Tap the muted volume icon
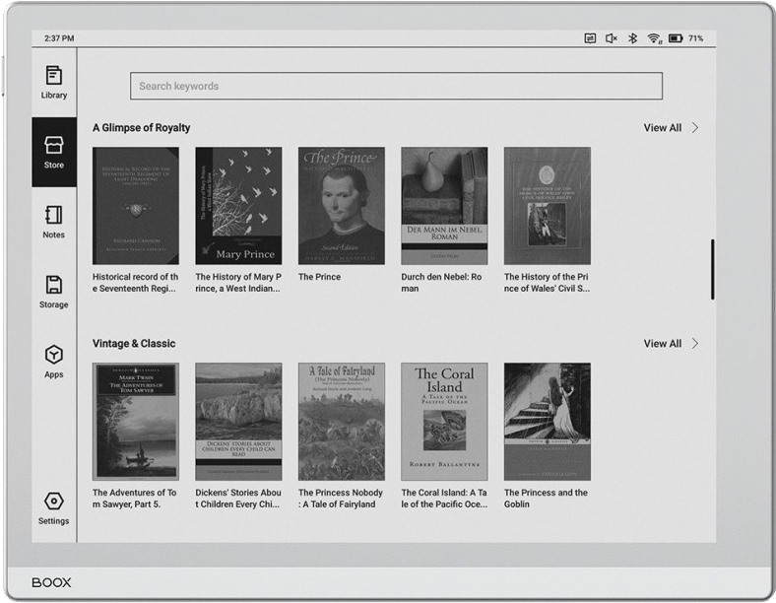The width and height of the screenshot is (776, 603). 612,38
